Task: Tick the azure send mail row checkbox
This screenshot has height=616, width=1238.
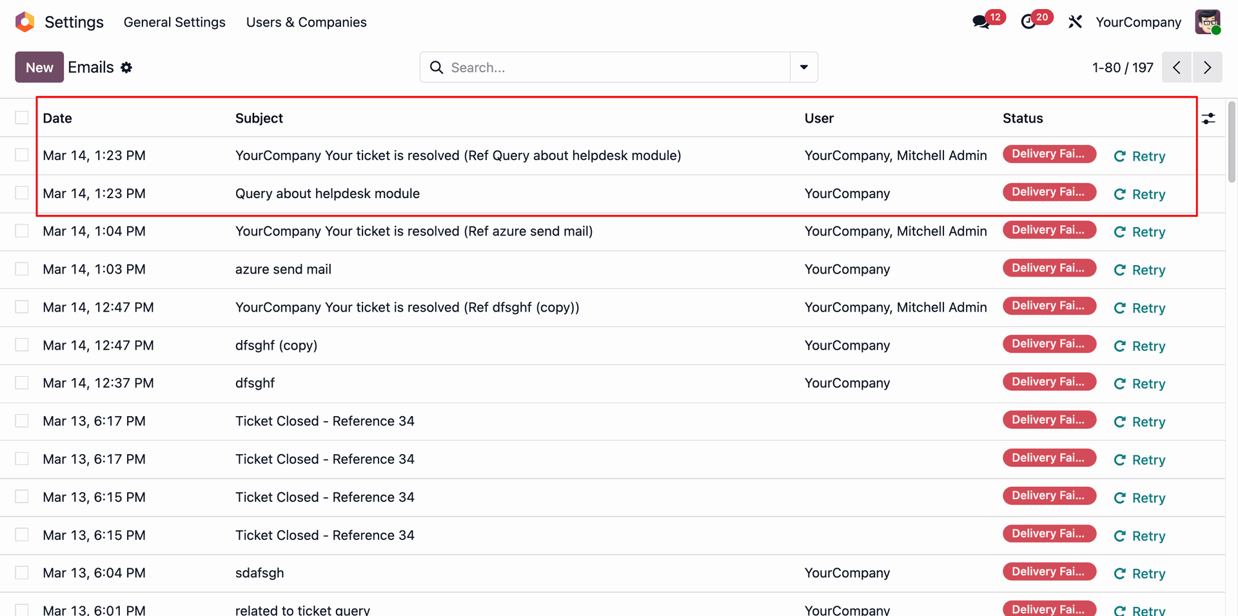Action: [x=22, y=269]
